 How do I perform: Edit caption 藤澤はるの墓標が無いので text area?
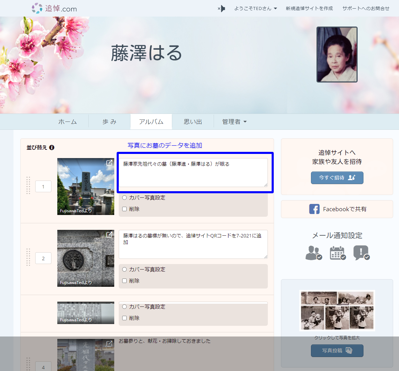coord(193,244)
